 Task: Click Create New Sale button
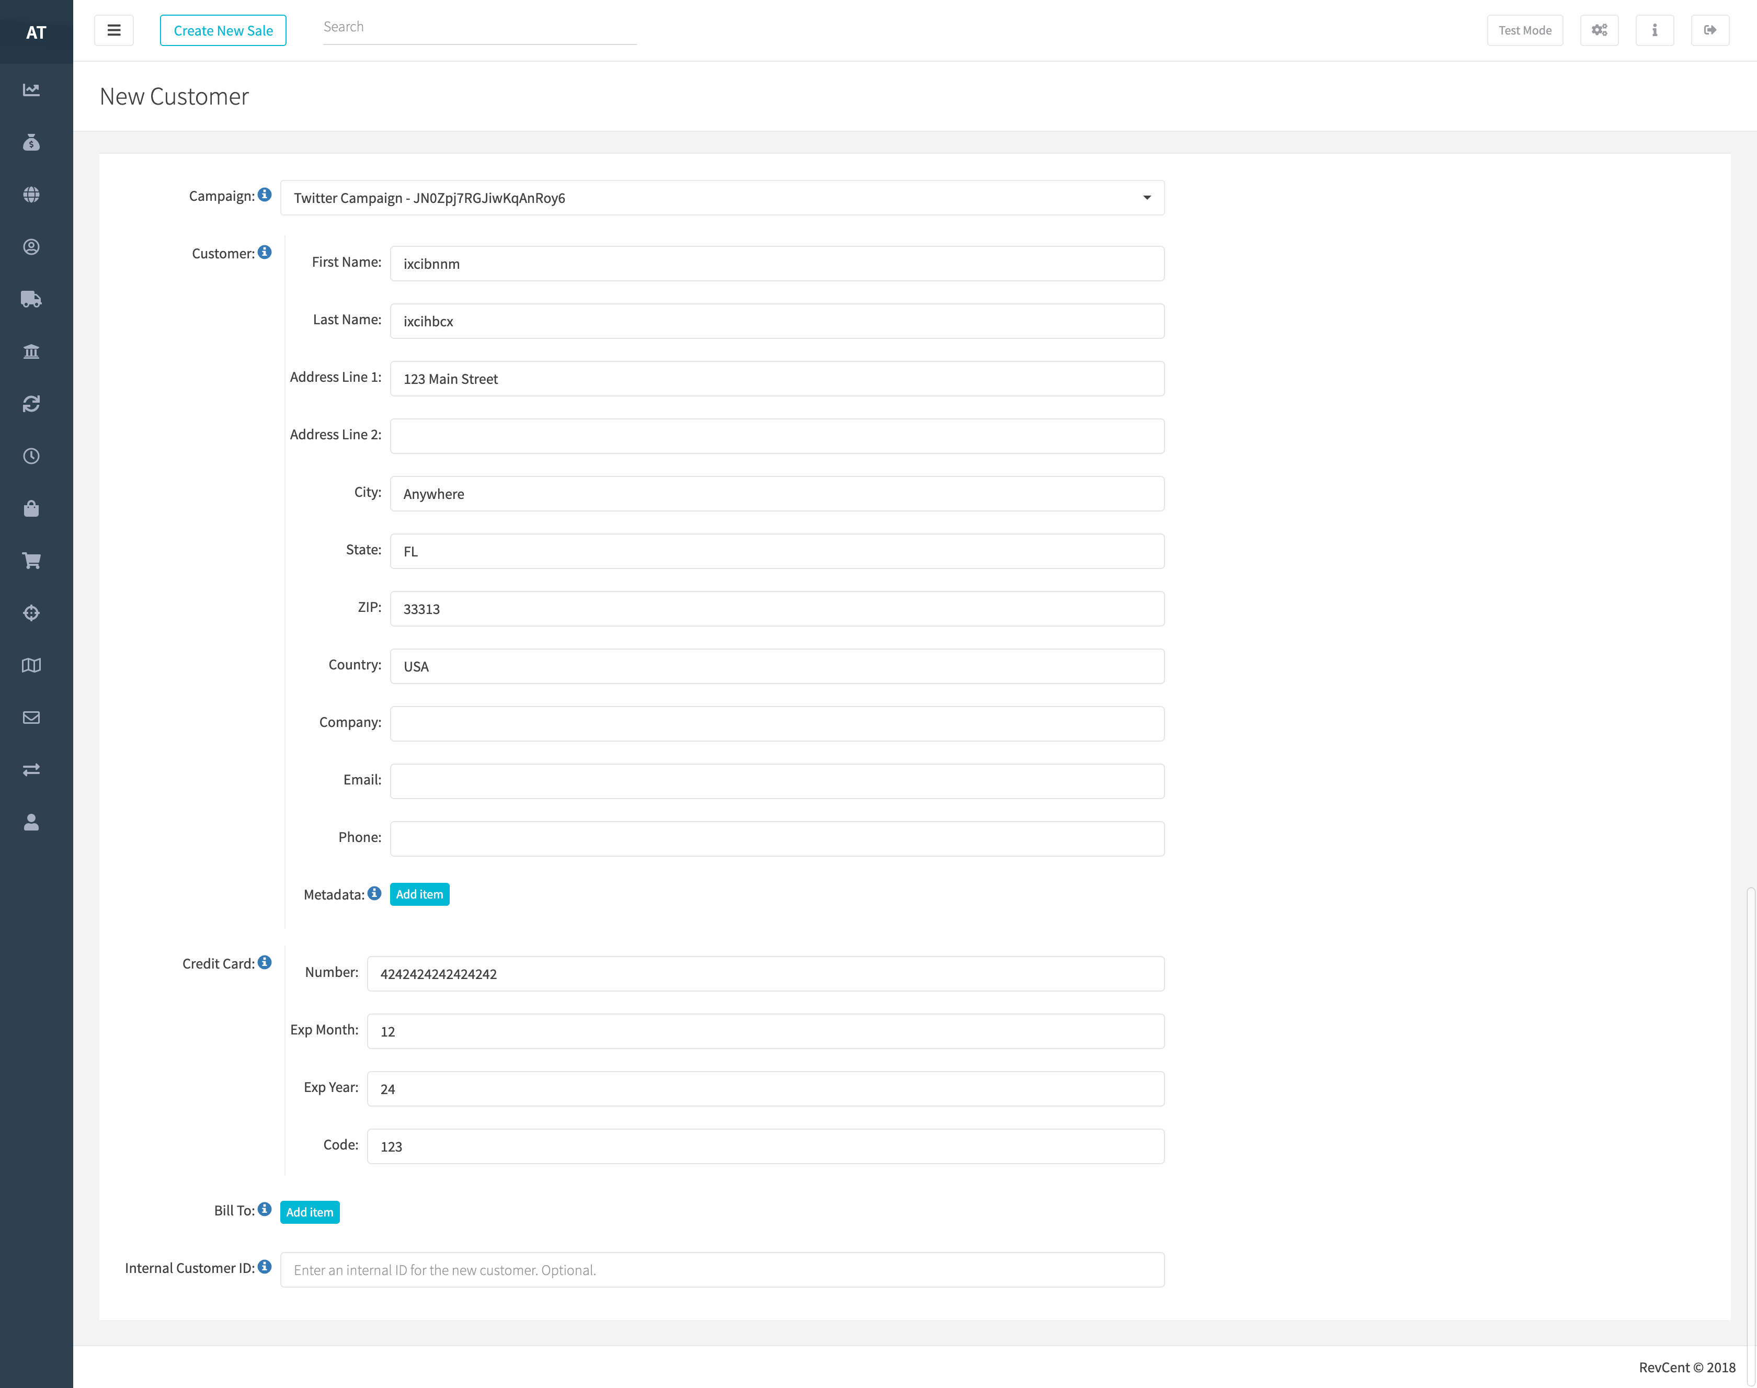point(223,30)
